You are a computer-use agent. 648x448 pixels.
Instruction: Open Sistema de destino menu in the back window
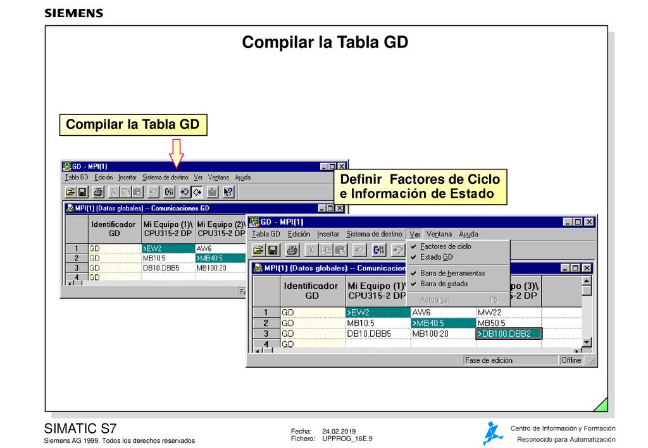165,178
